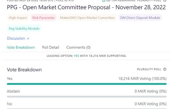
Task: Select the High Impact tag
Action: [x=18, y=18]
